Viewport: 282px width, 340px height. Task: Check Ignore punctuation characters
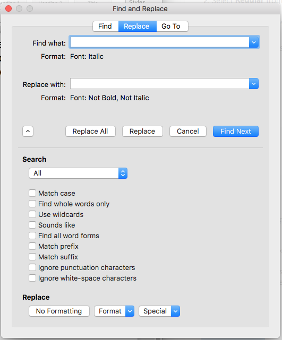pos(32,267)
